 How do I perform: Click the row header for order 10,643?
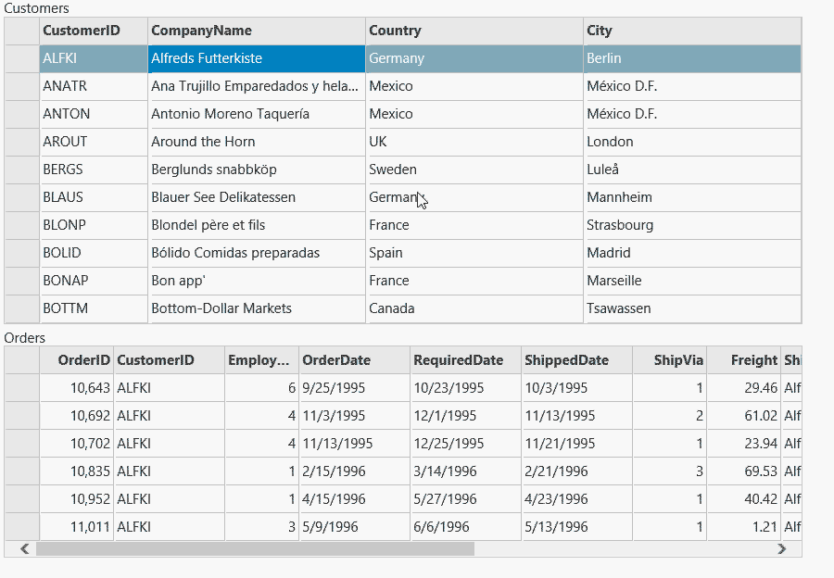22,388
